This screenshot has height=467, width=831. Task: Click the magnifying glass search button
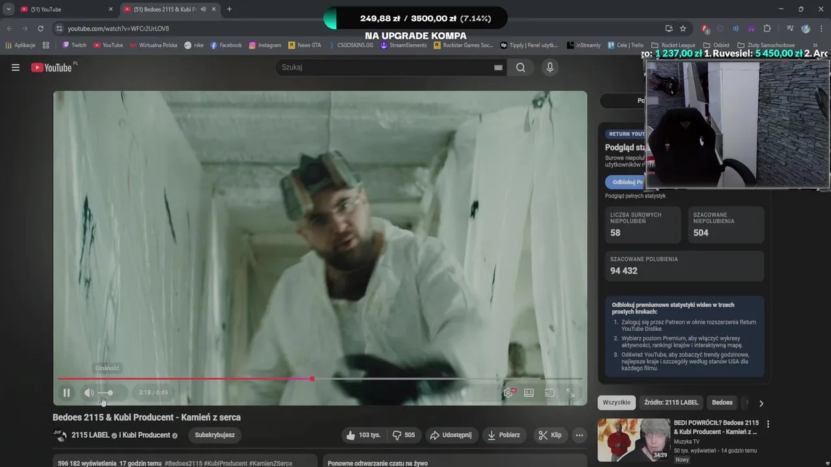(521, 67)
